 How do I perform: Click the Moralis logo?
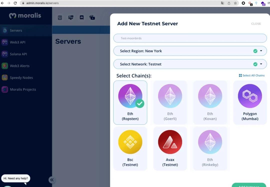point(25,16)
